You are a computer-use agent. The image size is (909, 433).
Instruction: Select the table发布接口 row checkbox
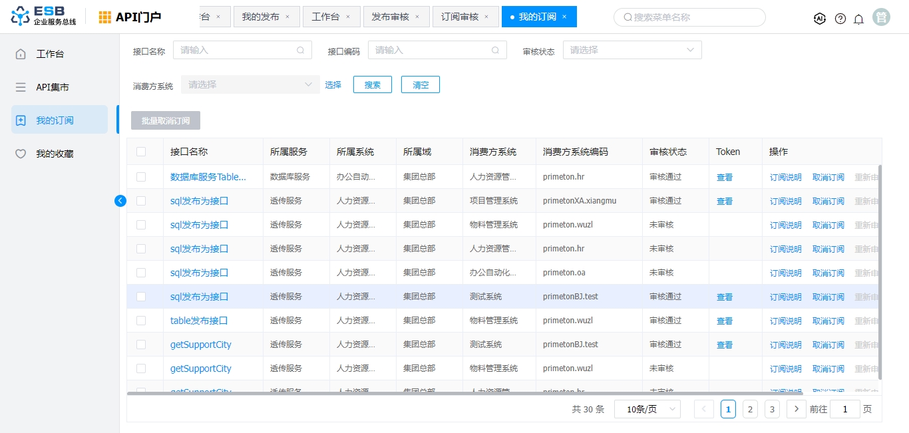(x=141, y=321)
